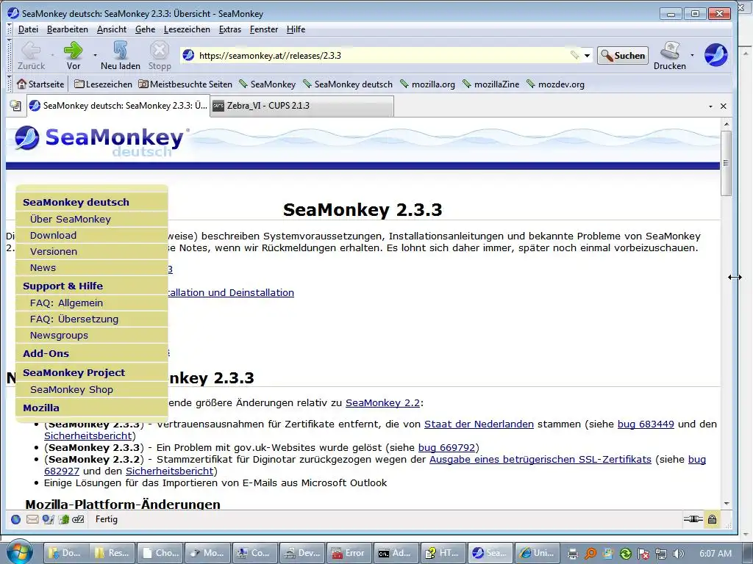
Task: Reload page with Neu laden icon
Action: [x=120, y=56]
